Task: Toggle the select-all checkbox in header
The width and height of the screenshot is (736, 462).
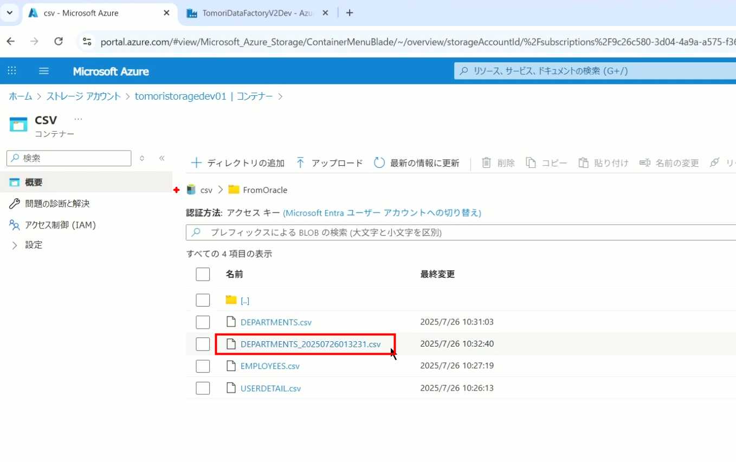Action: click(203, 274)
